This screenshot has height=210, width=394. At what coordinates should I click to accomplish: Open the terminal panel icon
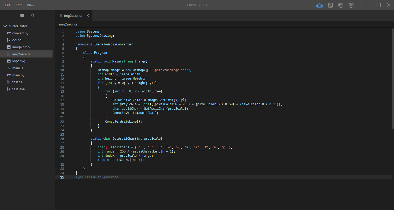[330, 5]
